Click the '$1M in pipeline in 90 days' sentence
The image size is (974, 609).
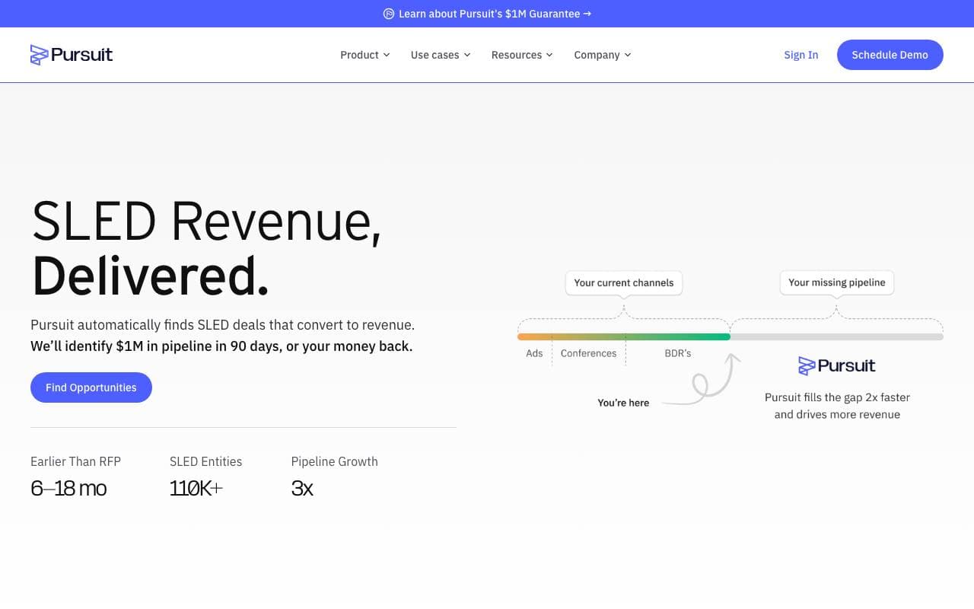(x=221, y=346)
